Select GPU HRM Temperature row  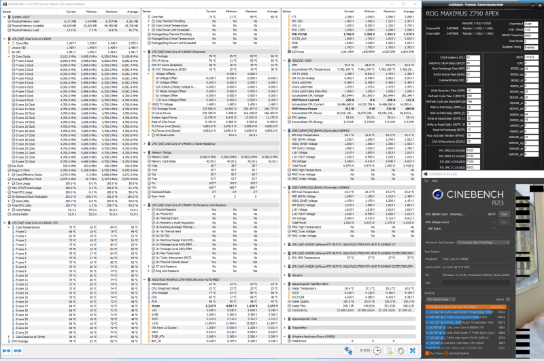point(351,258)
